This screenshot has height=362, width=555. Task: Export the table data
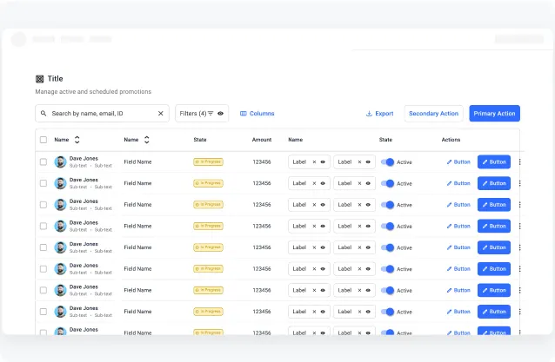pos(379,114)
